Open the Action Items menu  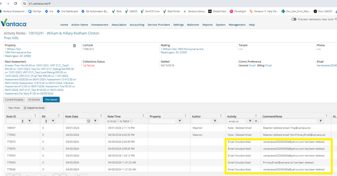pyautogui.click(x=80, y=25)
